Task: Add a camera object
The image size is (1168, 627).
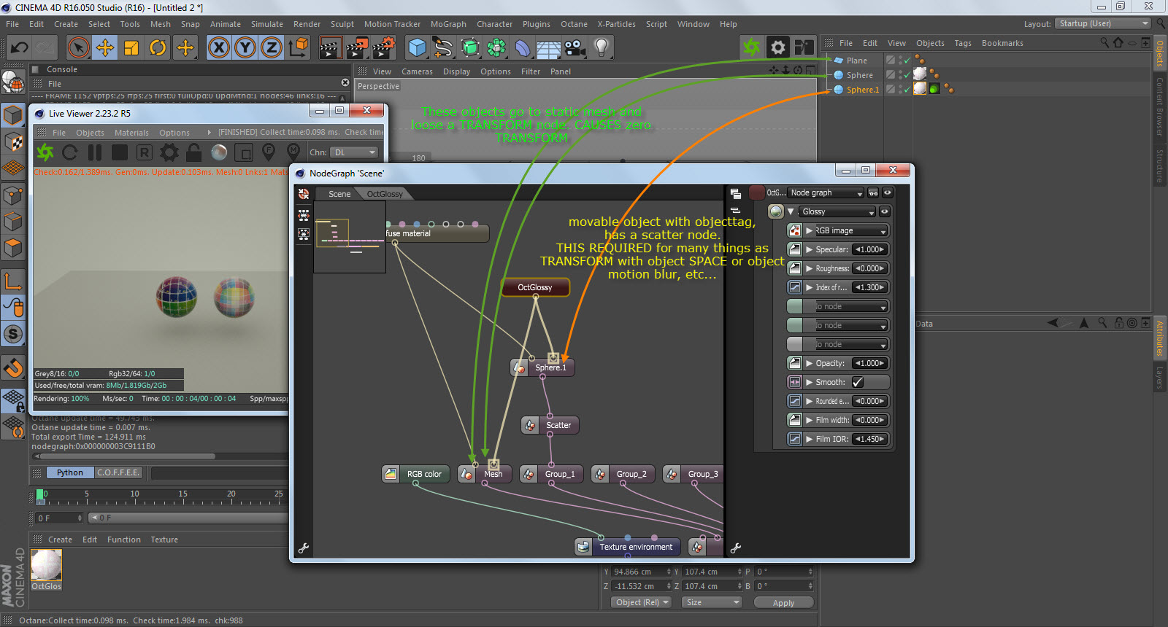Action: coord(575,48)
